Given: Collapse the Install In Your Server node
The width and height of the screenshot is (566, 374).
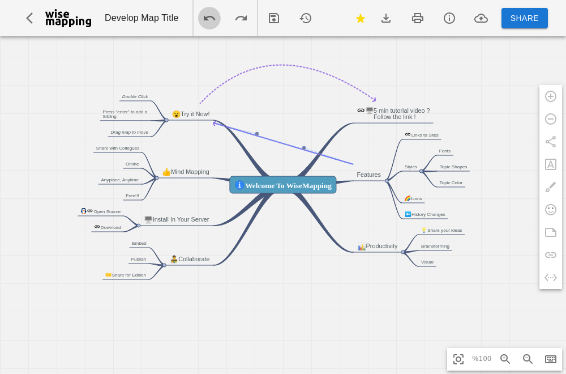Looking at the screenshot, I should (139, 226).
